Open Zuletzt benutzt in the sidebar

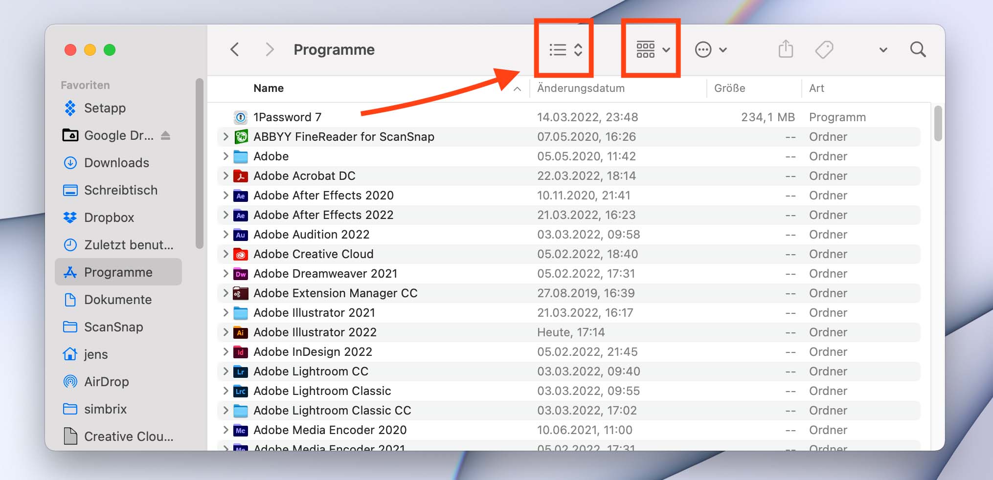click(118, 245)
